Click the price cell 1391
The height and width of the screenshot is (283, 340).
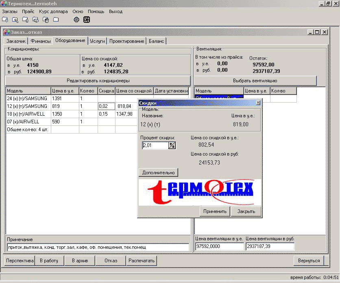coord(65,99)
